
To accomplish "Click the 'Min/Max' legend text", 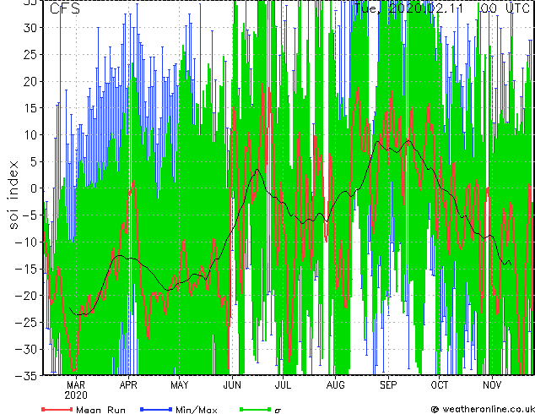I will click(x=196, y=410).
